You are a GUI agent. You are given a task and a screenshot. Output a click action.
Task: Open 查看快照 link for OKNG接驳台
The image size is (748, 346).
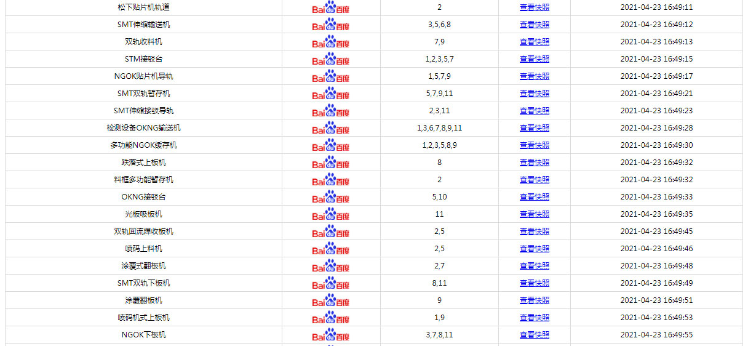535,197
